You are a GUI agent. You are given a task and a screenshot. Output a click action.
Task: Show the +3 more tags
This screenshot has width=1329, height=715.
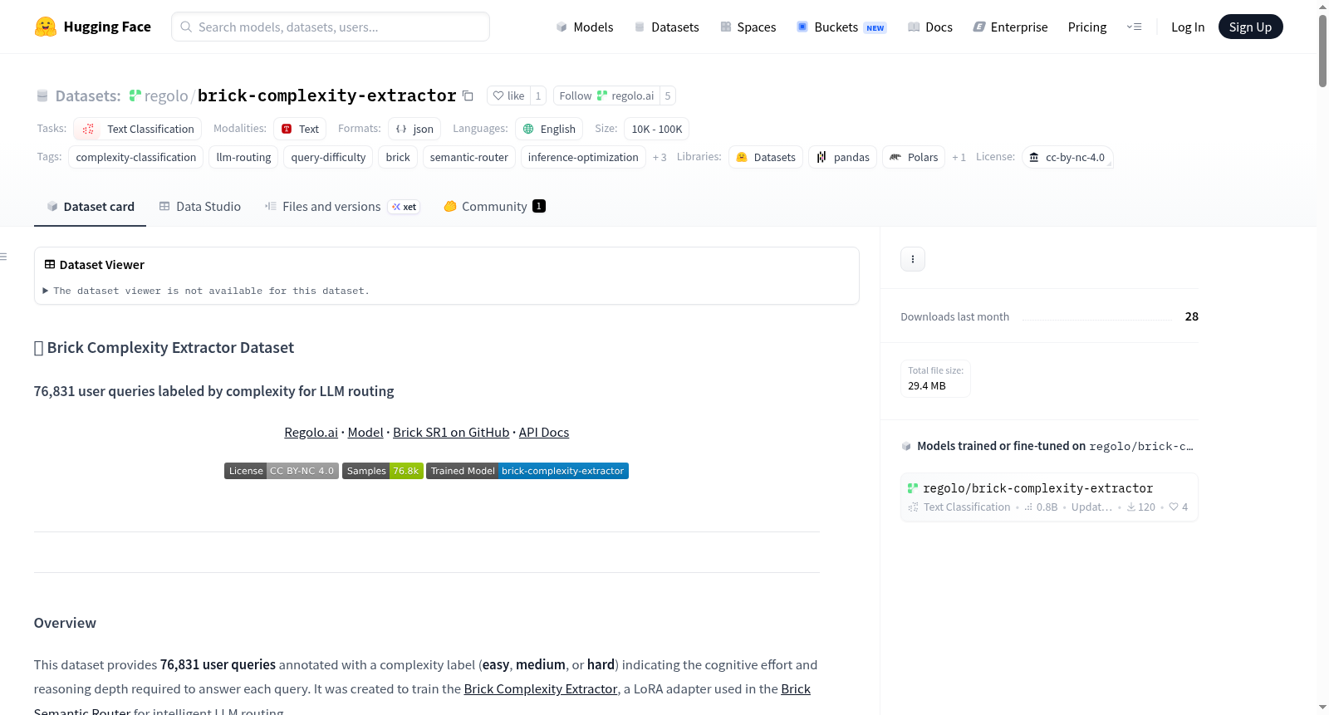coord(660,157)
